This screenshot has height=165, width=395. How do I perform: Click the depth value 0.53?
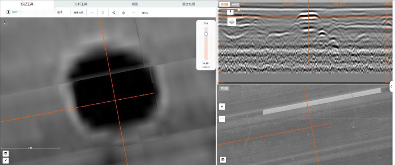click(206, 64)
